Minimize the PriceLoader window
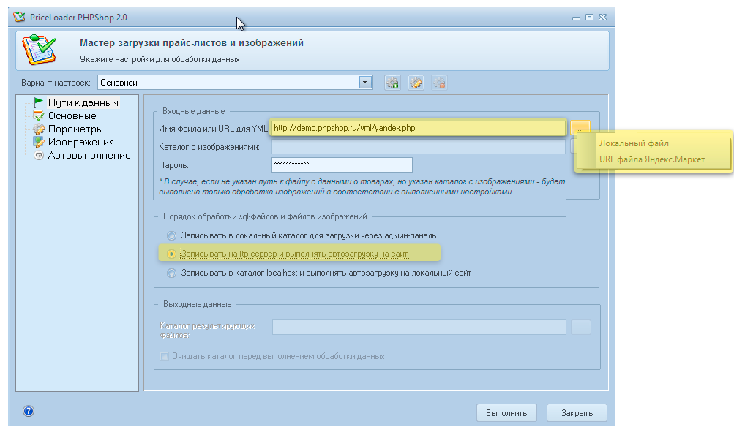 tap(576, 18)
